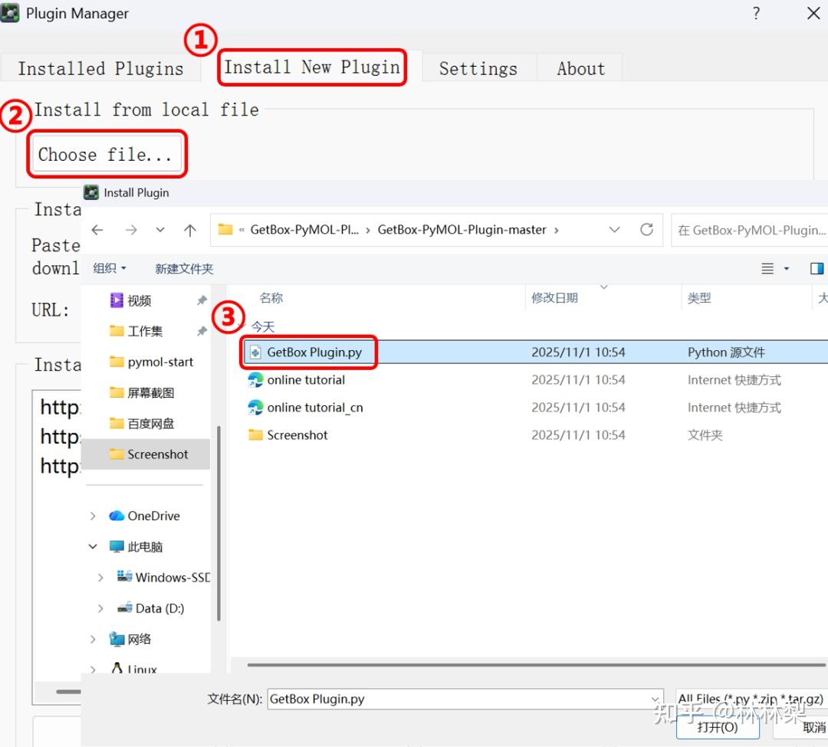The width and height of the screenshot is (828, 747).
Task: Click the search box in file dialog
Action: (x=750, y=230)
